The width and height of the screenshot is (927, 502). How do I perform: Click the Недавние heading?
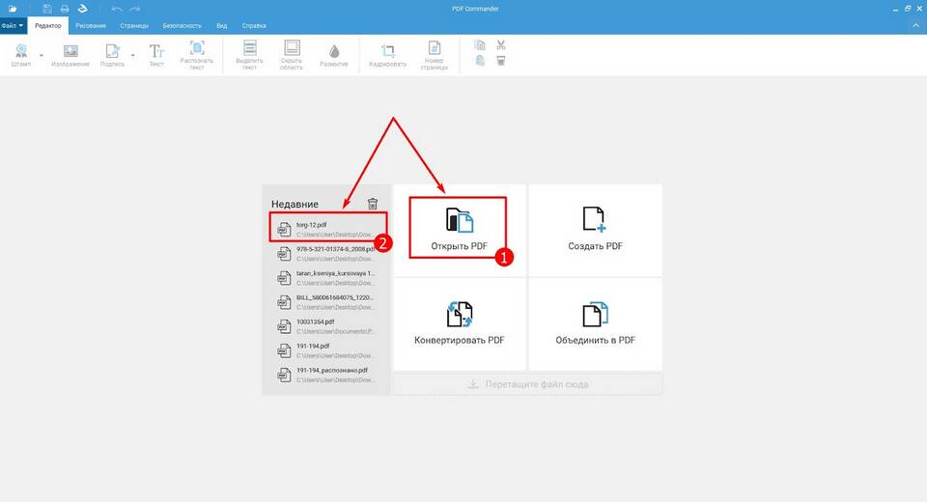click(x=295, y=204)
